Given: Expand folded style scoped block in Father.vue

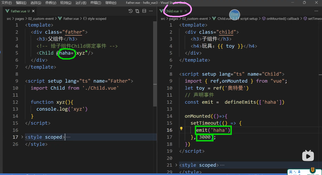Looking at the screenshot, I should [22, 137].
